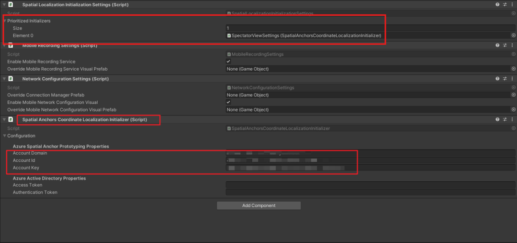Image resolution: width=517 pixels, height=243 pixels.
Task: Open presets for Network Configuration Settings component
Action: point(505,79)
